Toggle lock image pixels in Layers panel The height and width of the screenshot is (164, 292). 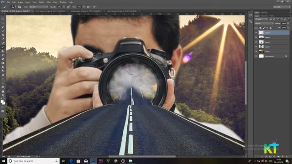coord(264,28)
